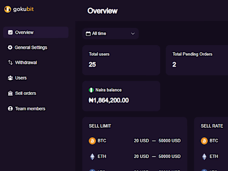The image size is (228, 171).
Task: Go to General Settings
Action: 31,47
